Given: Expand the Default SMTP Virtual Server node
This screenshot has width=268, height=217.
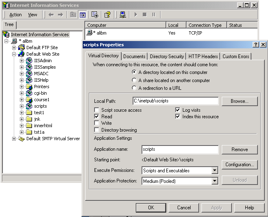Looking at the screenshot, I should (14, 139).
